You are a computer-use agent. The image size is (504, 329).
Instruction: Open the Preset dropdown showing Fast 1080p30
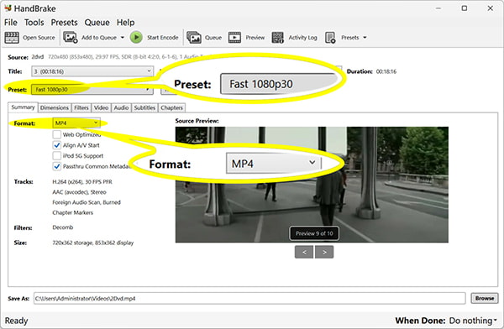click(x=92, y=90)
